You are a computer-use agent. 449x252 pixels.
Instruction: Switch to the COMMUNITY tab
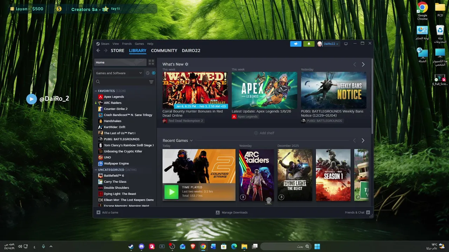click(x=164, y=50)
